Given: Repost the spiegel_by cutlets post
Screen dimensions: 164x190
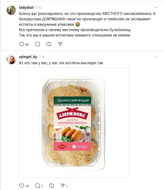Looking at the screenshot, I should click(x=51, y=186).
